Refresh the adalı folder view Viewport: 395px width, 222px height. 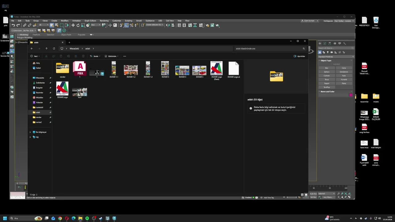click(x=54, y=48)
